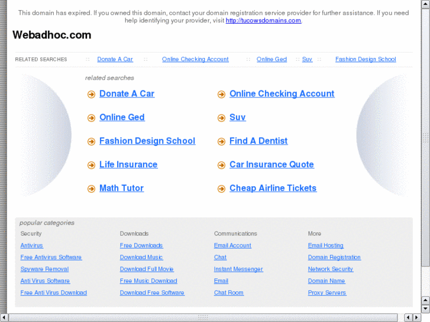Viewport: 430px width, 322px height.
Task: Open the Proxy Servers link
Action: 327,292
